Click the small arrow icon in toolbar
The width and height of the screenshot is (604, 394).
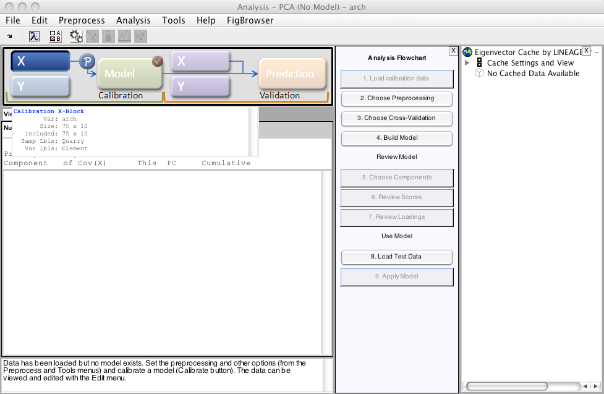(x=10, y=36)
